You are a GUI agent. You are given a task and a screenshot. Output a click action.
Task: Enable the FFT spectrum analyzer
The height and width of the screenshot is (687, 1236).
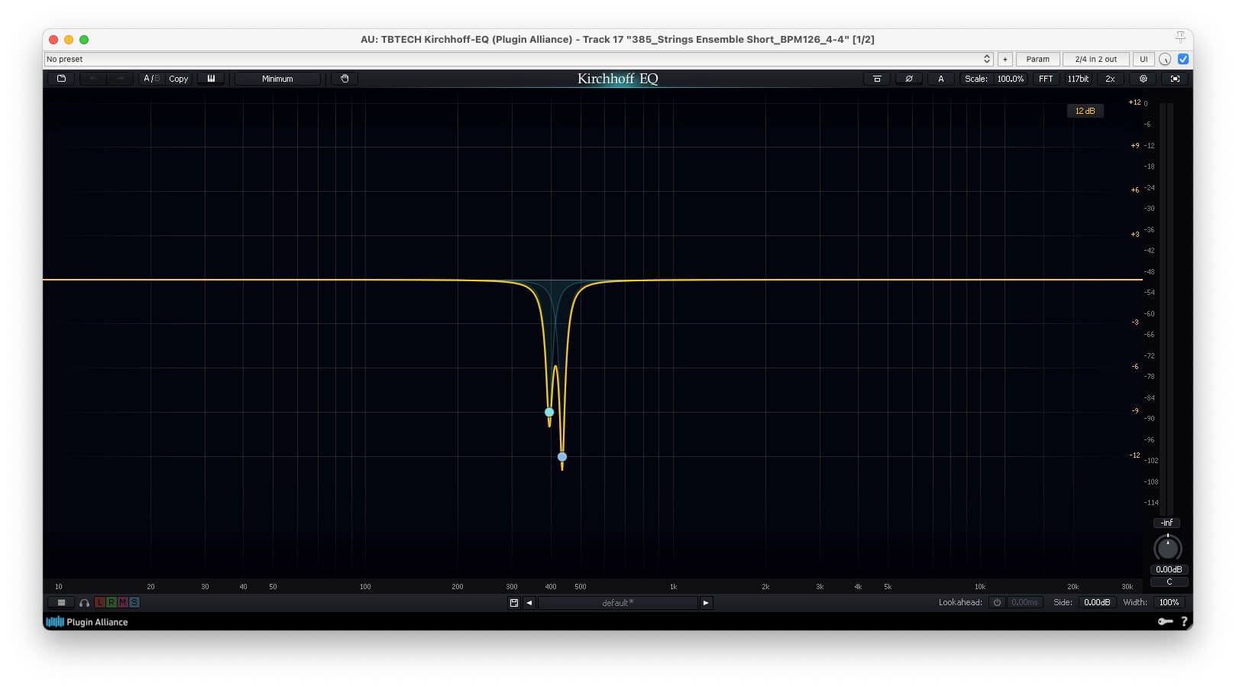[x=1045, y=79]
